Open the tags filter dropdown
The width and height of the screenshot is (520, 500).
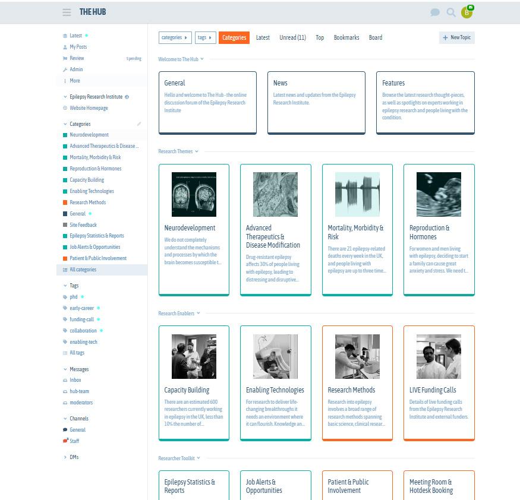tap(205, 37)
